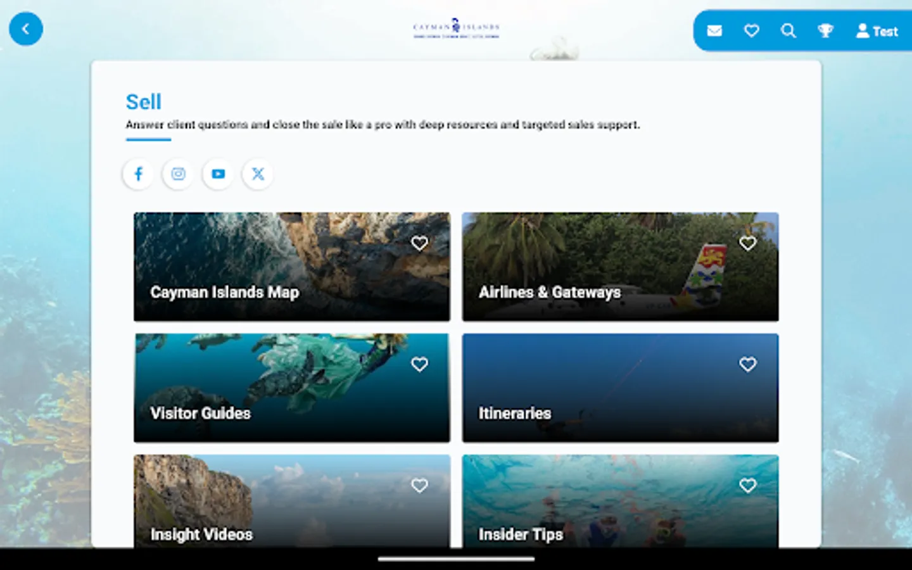Screen dimensions: 912x570
Task: Open the mail inbox icon
Action: click(714, 30)
